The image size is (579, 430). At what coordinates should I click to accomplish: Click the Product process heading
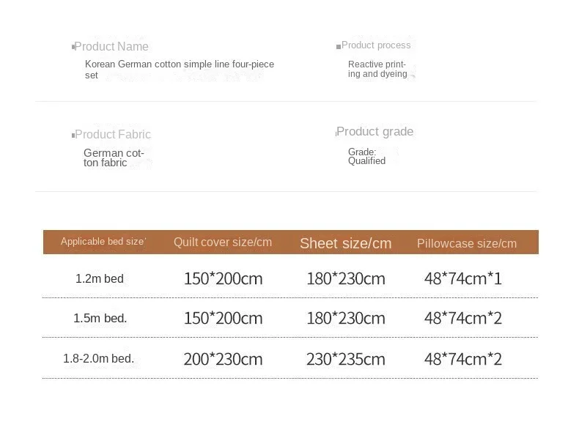(376, 45)
